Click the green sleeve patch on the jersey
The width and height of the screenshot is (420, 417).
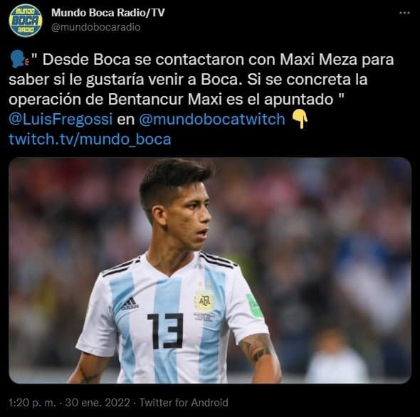tap(254, 306)
